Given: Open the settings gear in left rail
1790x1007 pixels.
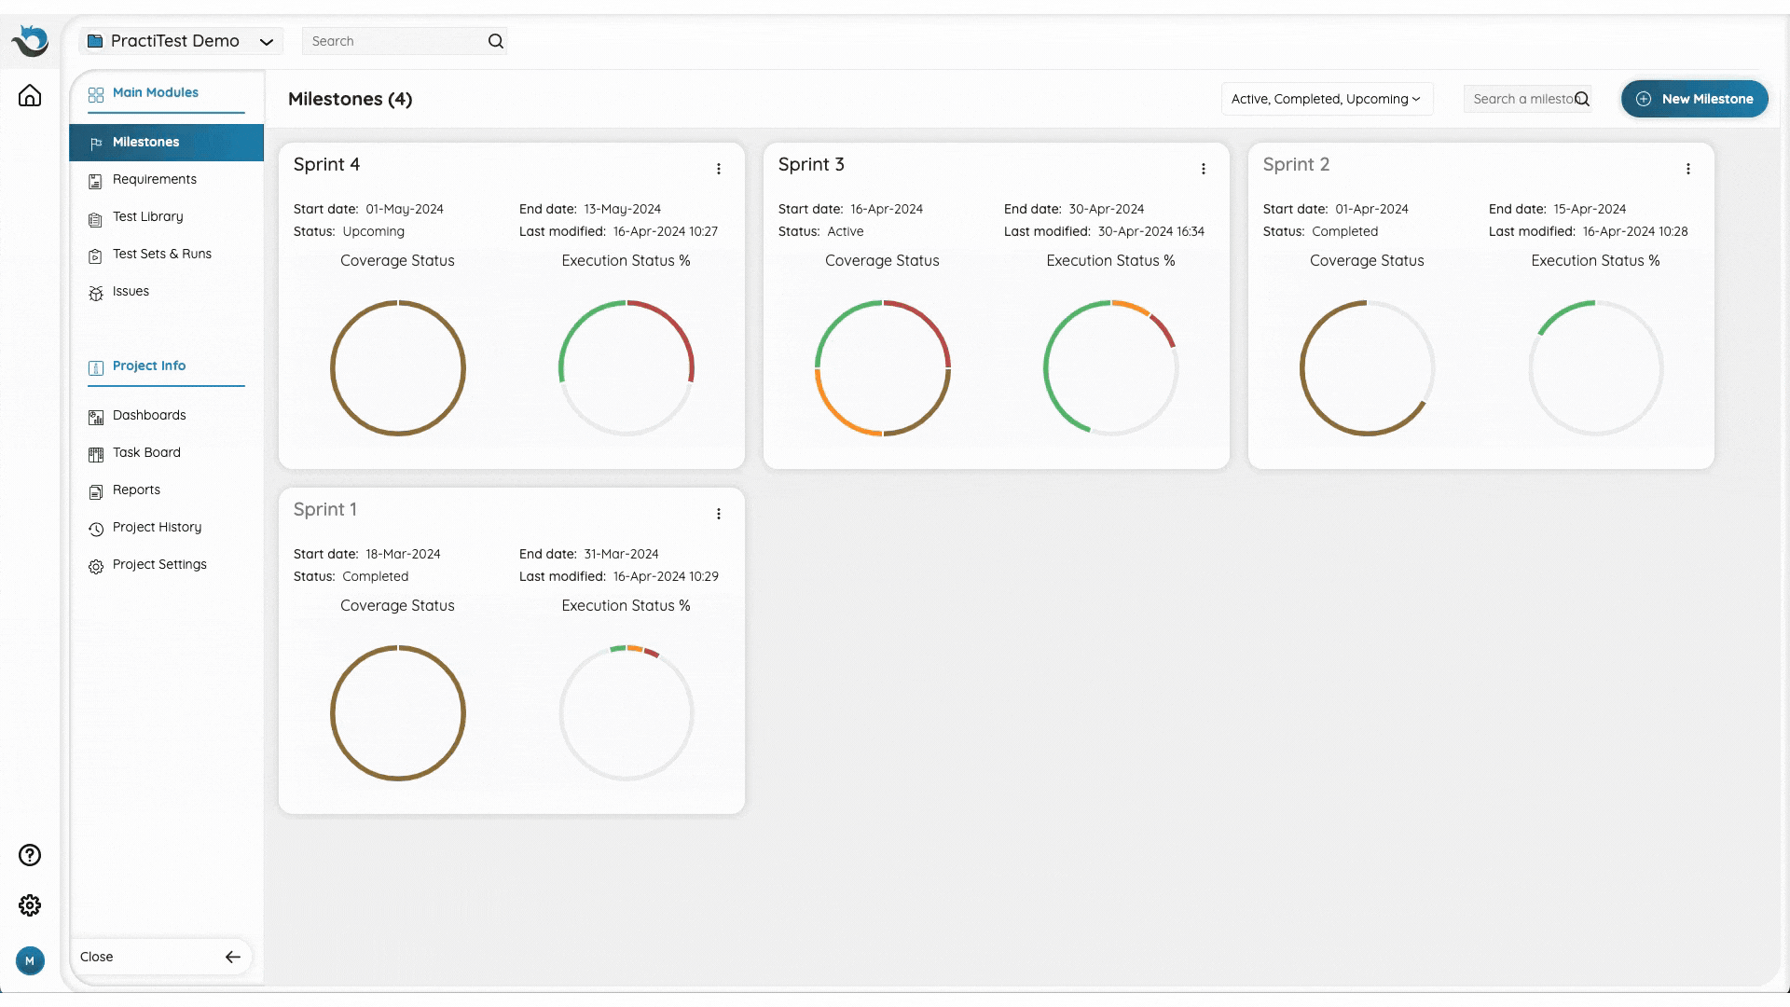Looking at the screenshot, I should (x=30, y=905).
